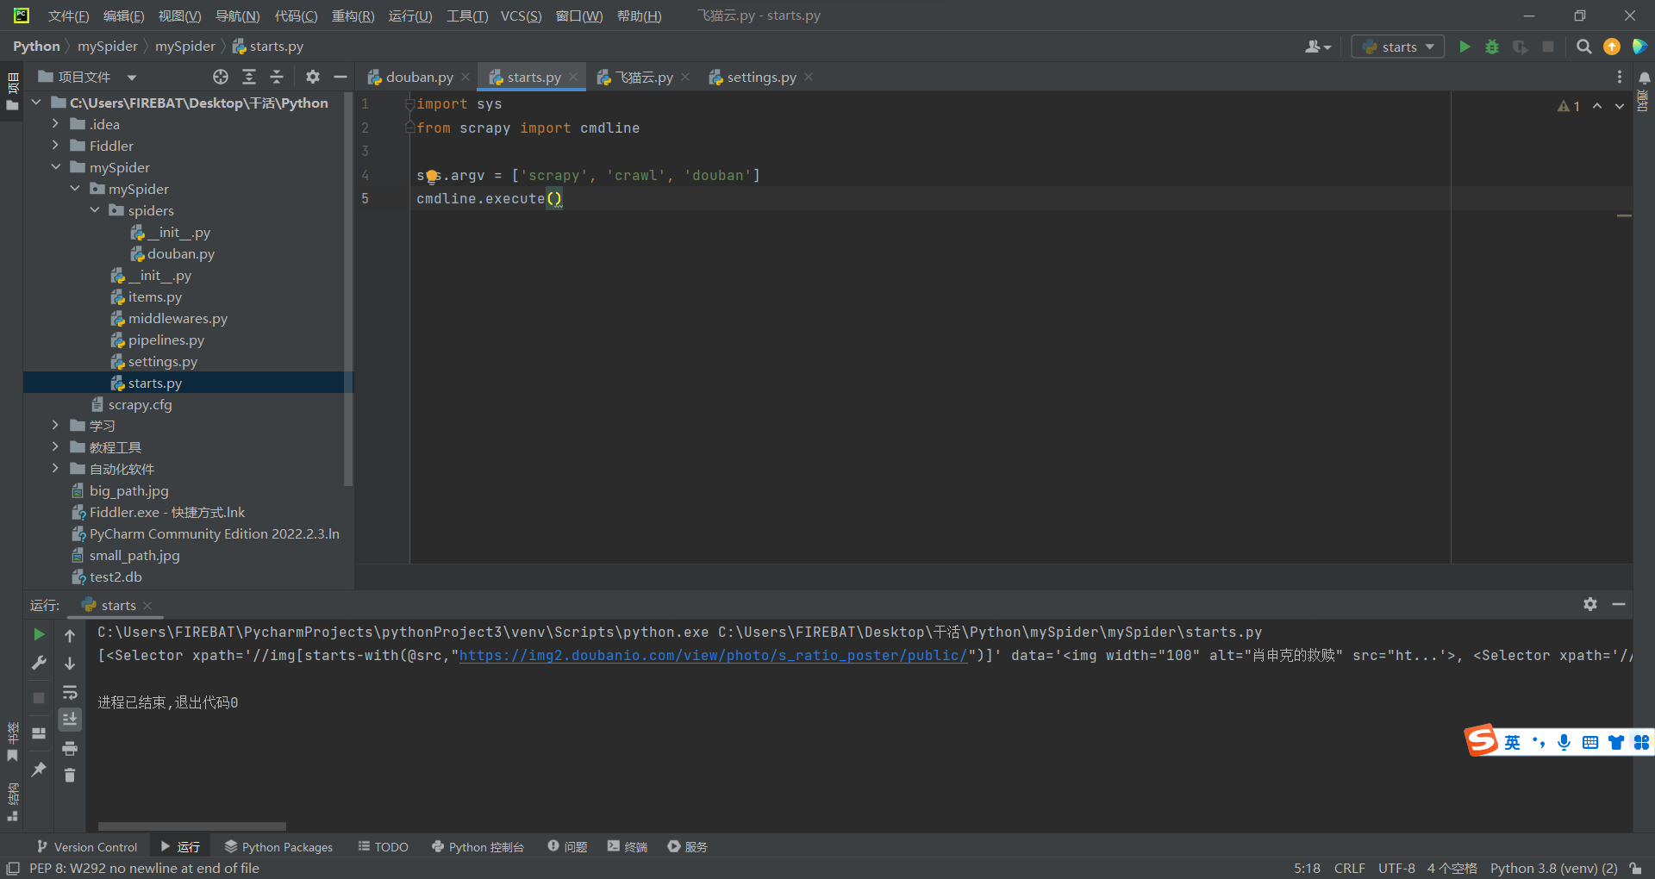The image size is (1655, 879).
Task: Switch to 飞猫云.py editor tab
Action: pyautogui.click(x=644, y=77)
